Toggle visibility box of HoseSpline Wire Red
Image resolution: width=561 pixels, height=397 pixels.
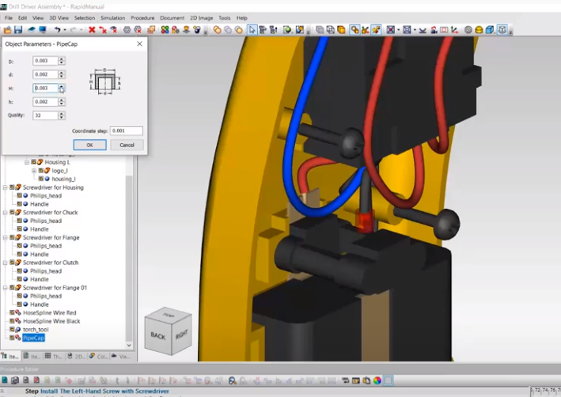click(x=12, y=312)
